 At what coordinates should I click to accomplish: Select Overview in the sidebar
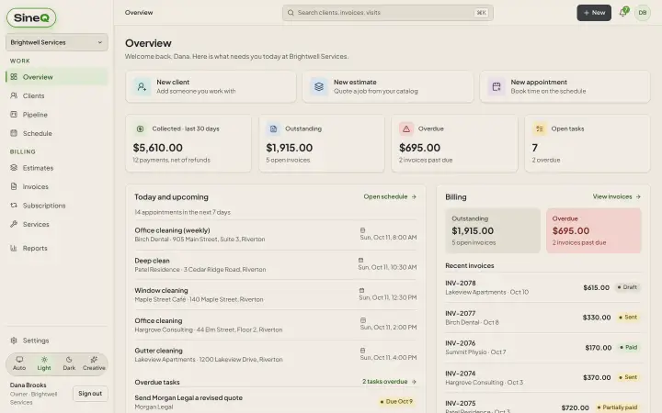point(57,77)
